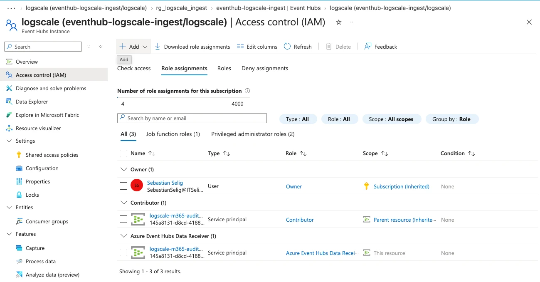The image size is (540, 282).
Task: Switch to the Check access tab
Action: pos(134,68)
